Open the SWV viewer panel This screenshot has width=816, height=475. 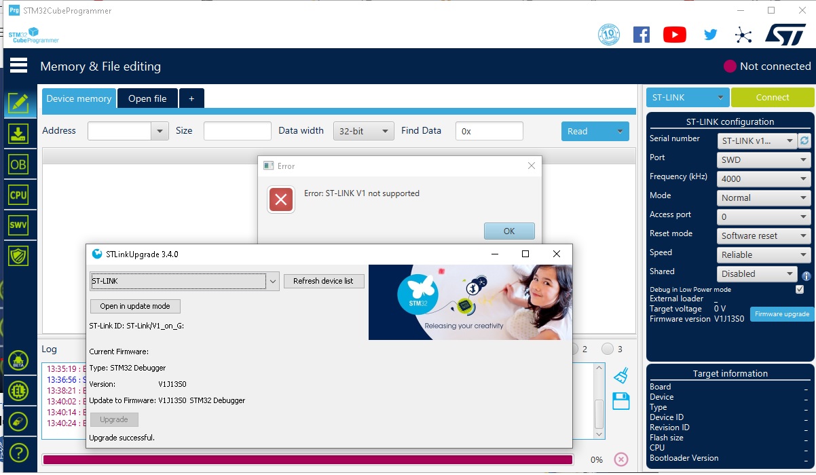(x=18, y=225)
